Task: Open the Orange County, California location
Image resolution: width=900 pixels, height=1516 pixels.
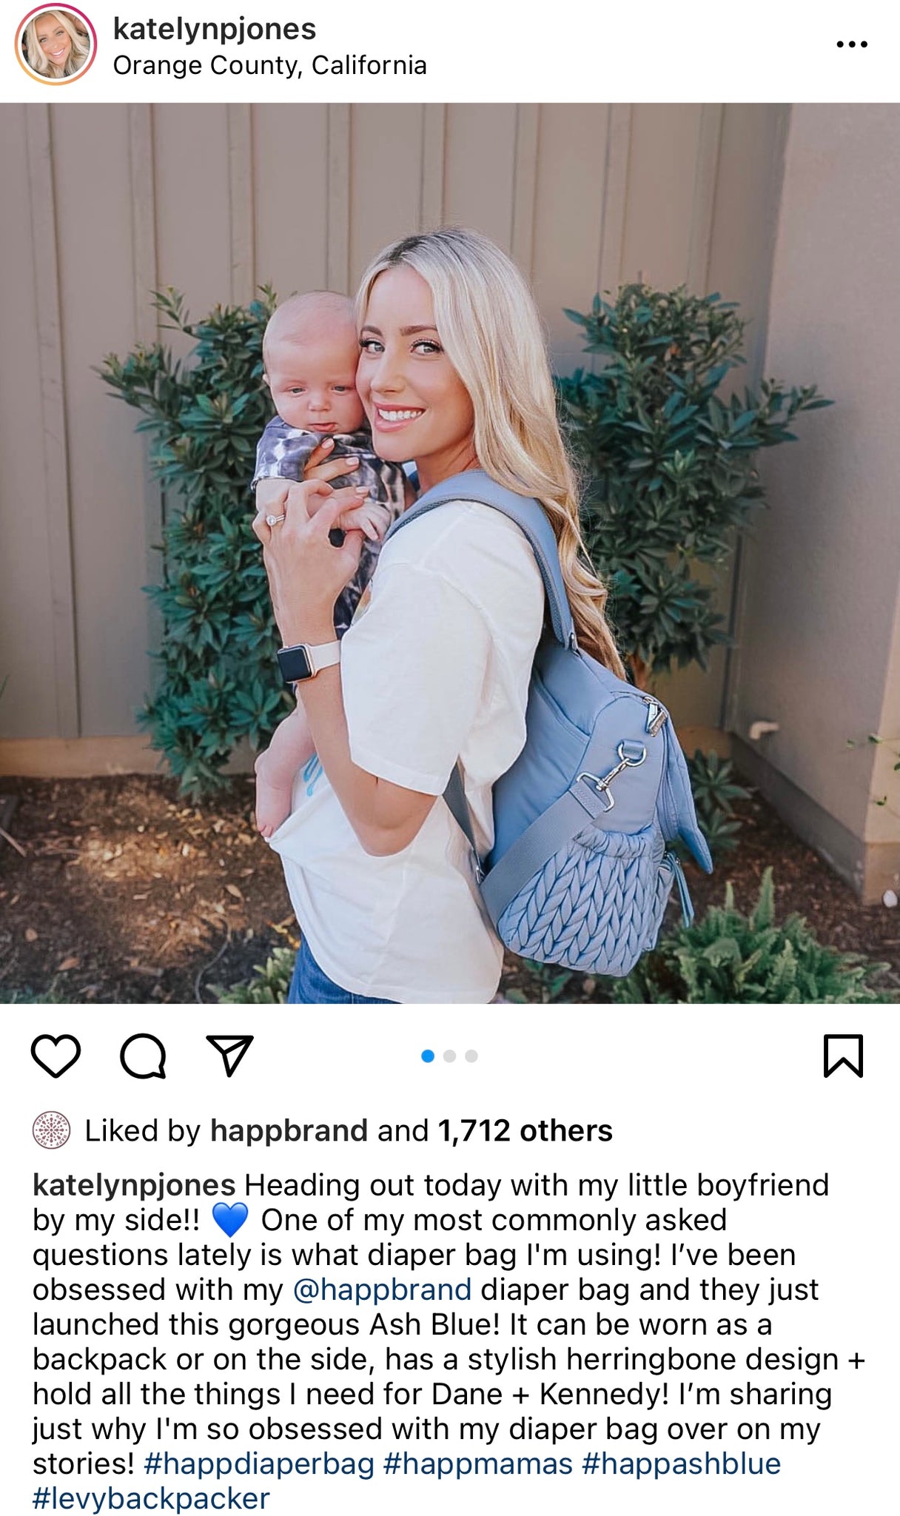Action: pyautogui.click(x=270, y=65)
